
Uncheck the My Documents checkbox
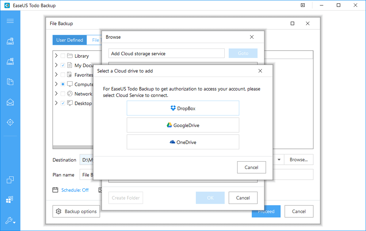click(x=63, y=65)
